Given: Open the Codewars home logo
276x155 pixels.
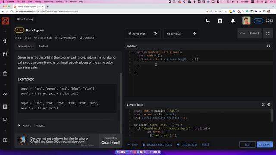Looking at the screenshot, I should click(x=5, y=21).
